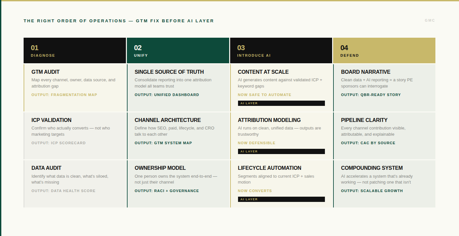Click the 03 Introduce AI column header
Screen dimensions: 459x236
(x=281, y=50)
